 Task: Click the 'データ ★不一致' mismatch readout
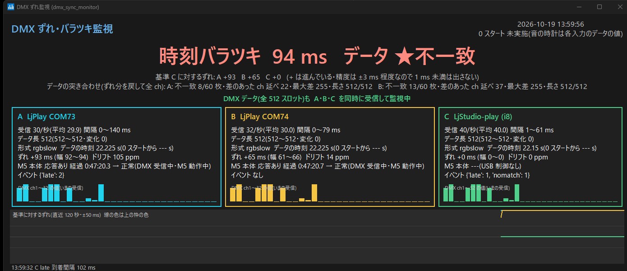[x=409, y=57]
